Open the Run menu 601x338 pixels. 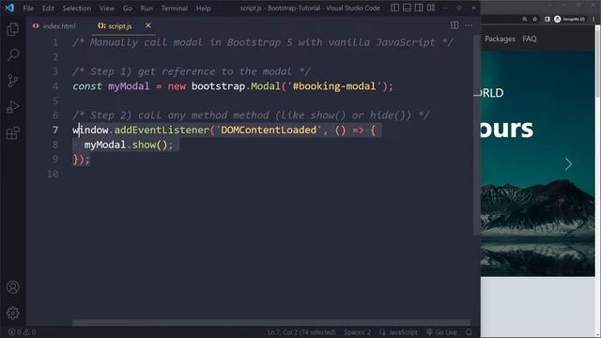(x=146, y=8)
